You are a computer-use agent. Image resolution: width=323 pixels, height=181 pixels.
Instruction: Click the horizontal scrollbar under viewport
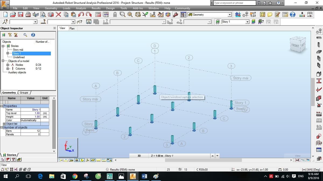(x=203, y=160)
